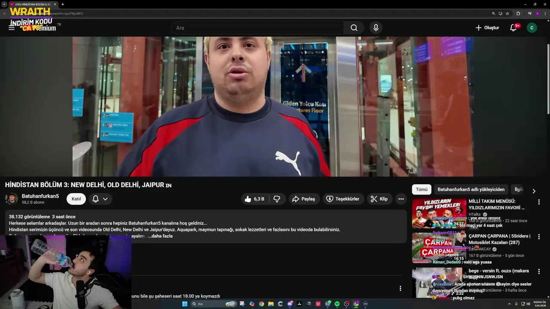
Task: Click the taskbar Ara search box
Action: coord(214,304)
